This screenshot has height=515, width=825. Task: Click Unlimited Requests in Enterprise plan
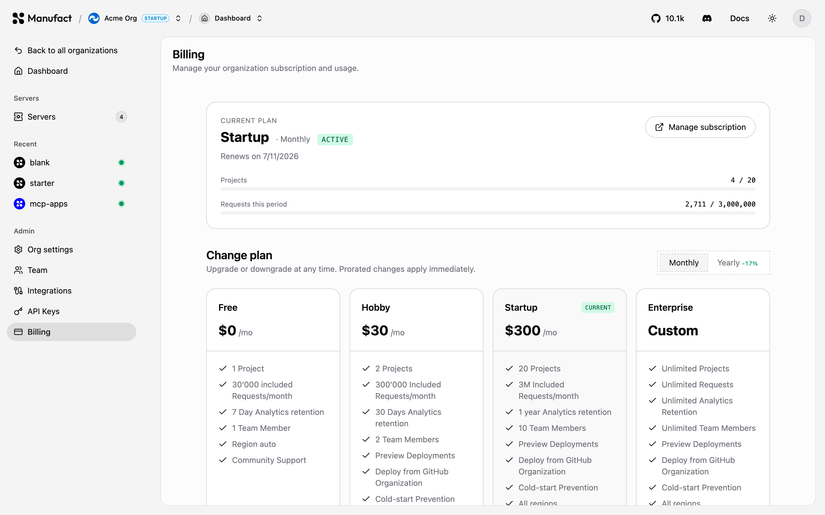(x=697, y=385)
